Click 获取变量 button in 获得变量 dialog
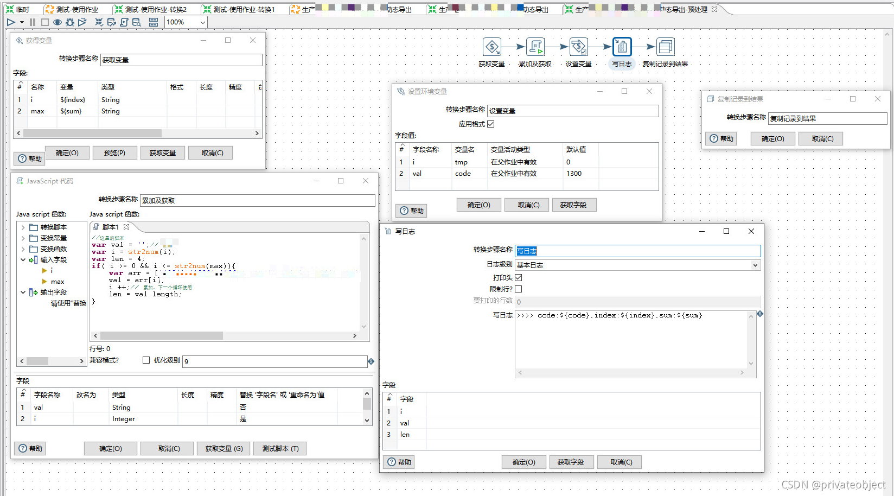The width and height of the screenshot is (894, 496). [163, 153]
